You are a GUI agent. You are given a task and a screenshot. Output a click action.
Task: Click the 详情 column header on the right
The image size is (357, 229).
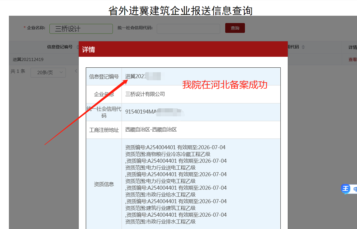pyautogui.click(x=352, y=47)
